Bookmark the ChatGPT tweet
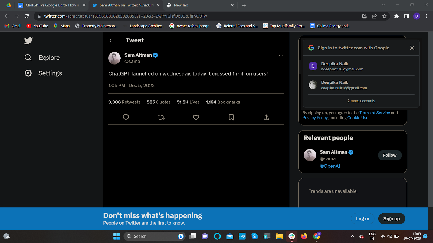This screenshot has height=243, width=433. pos(231,117)
